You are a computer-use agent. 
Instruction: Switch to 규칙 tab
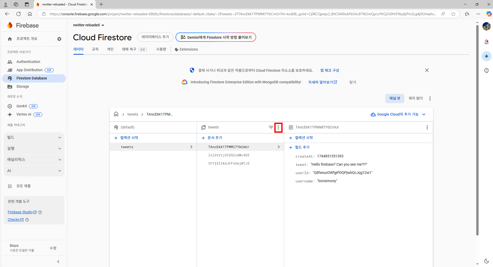click(x=95, y=49)
